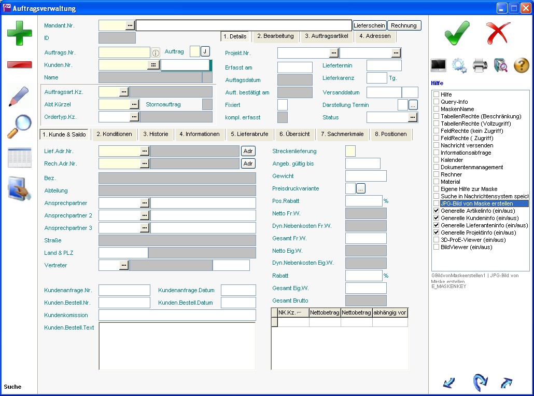Screen dimensions: 534x396
Task: Open the Status dropdown list
Action: (x=412, y=117)
